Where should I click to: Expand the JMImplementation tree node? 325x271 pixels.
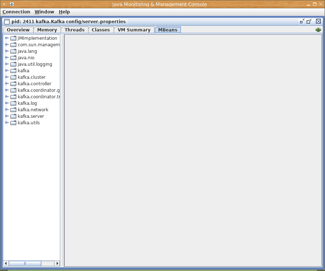(x=6, y=38)
